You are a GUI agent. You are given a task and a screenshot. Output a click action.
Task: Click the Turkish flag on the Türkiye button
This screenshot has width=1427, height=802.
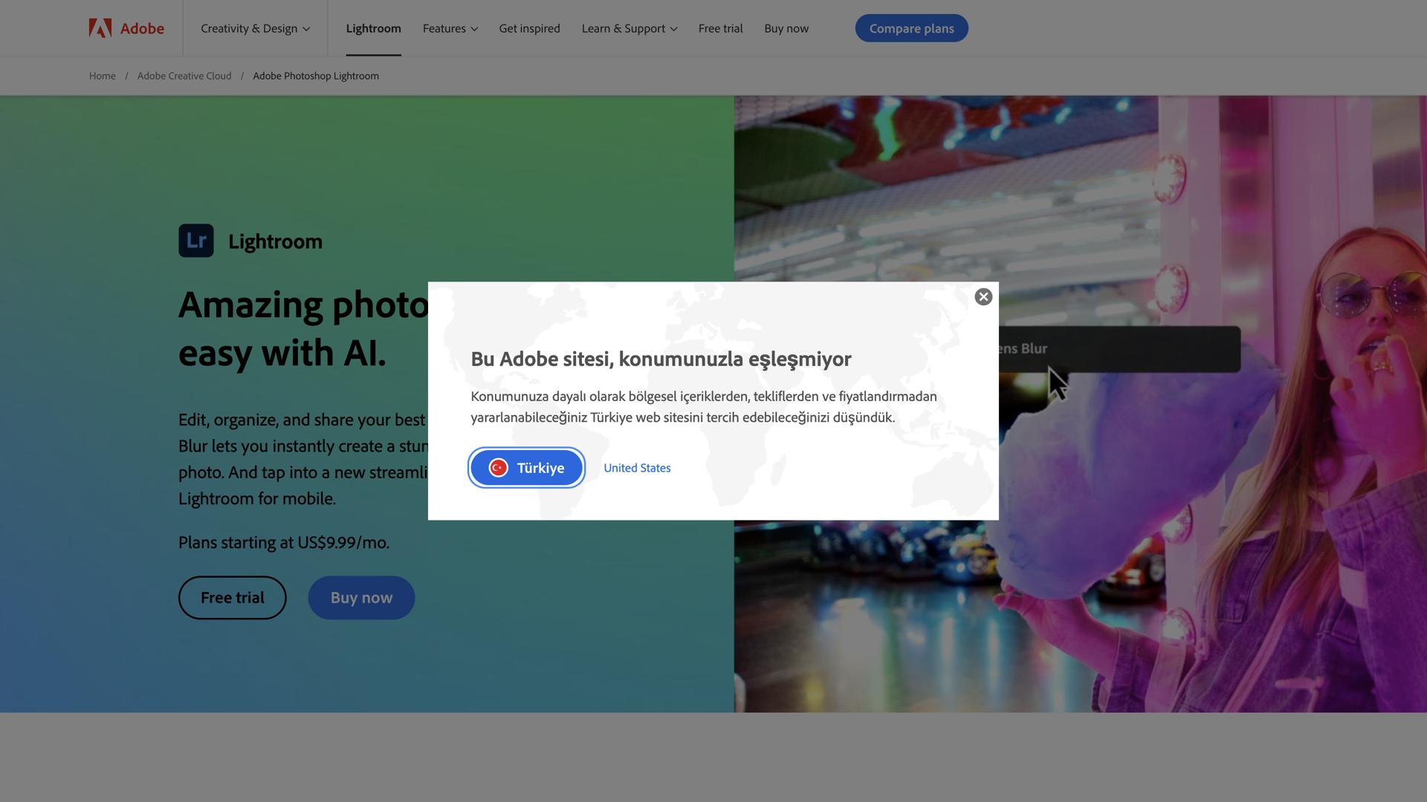[x=499, y=468]
